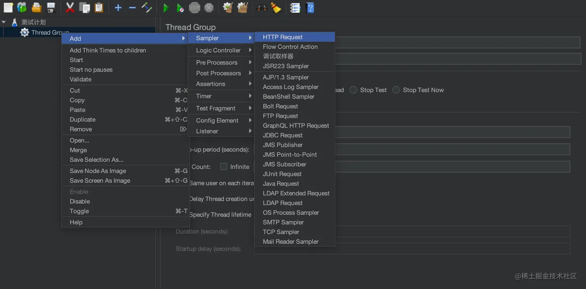Click the Thread Group name input field
The width and height of the screenshot is (586, 289).
pos(457,43)
